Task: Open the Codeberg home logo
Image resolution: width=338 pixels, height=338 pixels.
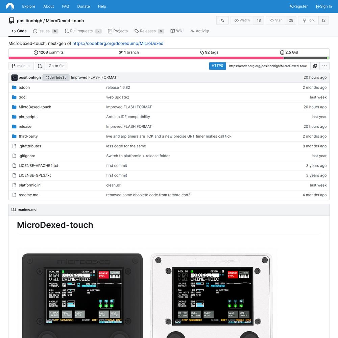Action: (x=10, y=6)
